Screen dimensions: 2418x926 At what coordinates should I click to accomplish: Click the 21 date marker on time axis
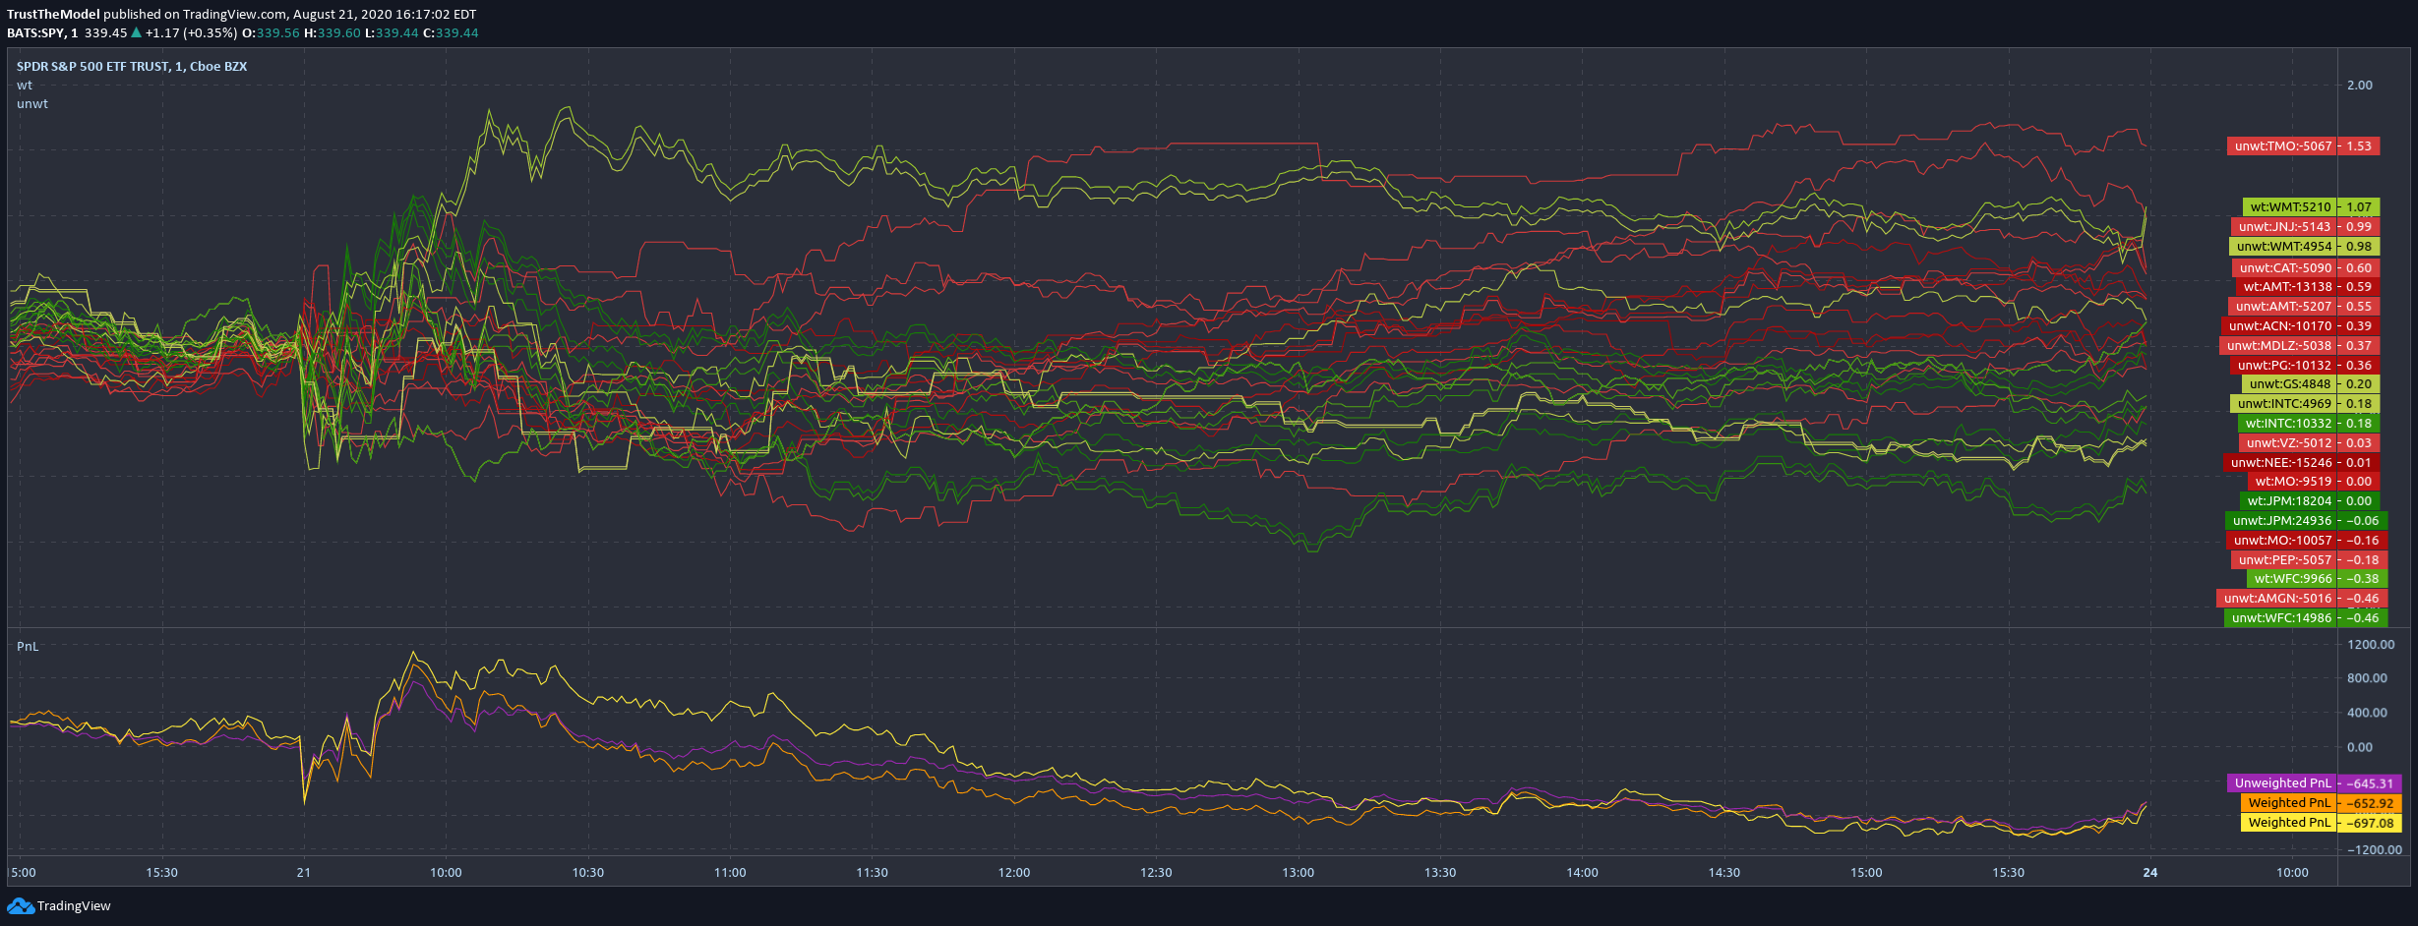click(304, 873)
